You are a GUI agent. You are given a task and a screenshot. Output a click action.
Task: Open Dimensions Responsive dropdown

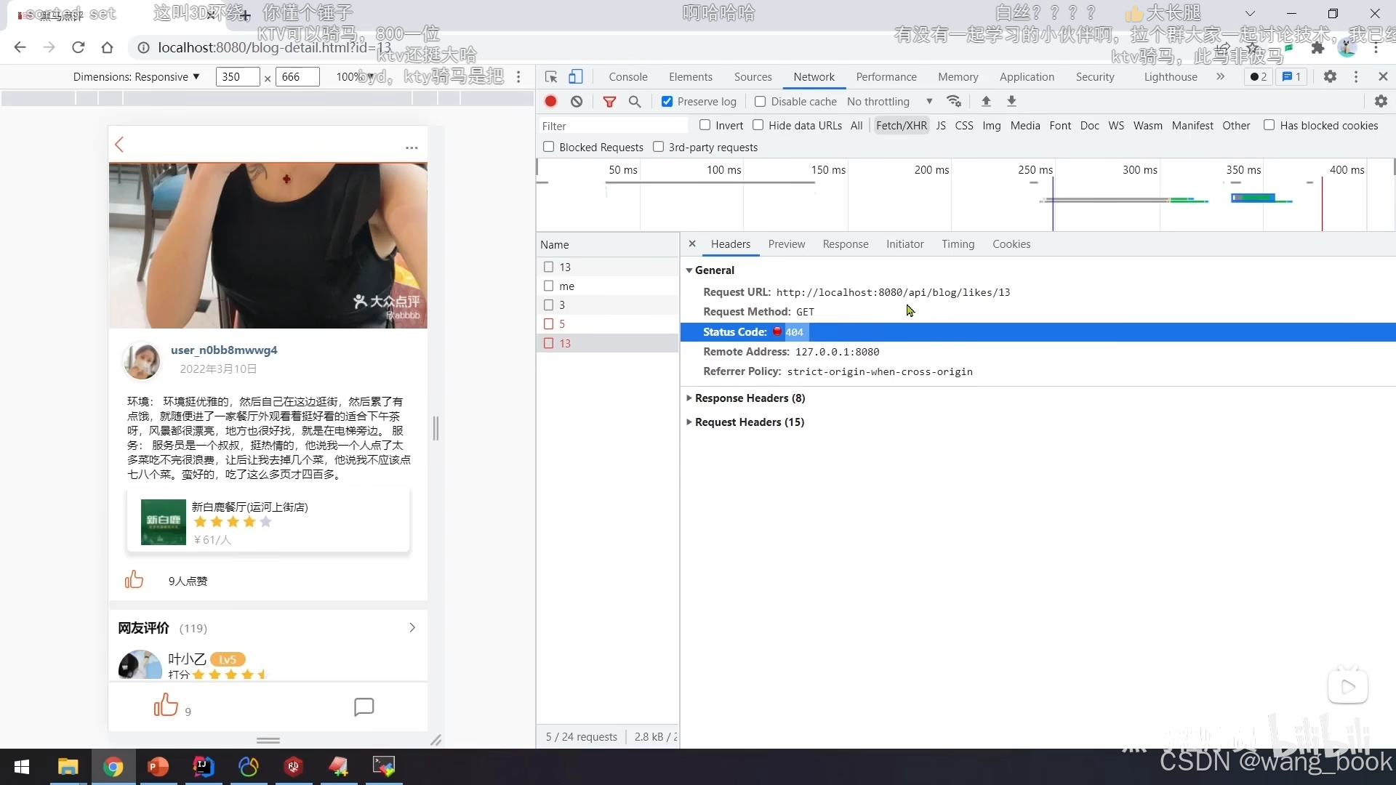[136, 77]
